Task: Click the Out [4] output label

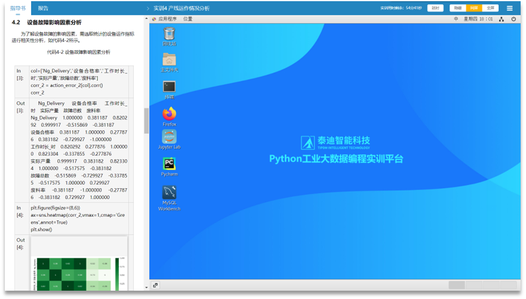Action: point(20,244)
